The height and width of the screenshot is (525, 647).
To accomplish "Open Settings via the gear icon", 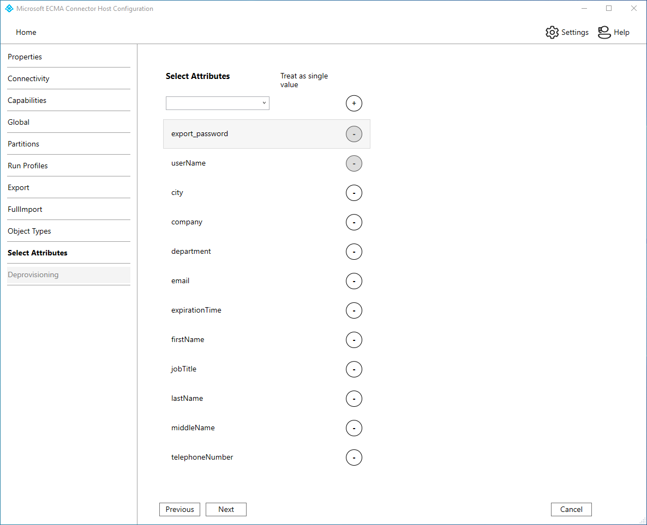I will coord(552,32).
